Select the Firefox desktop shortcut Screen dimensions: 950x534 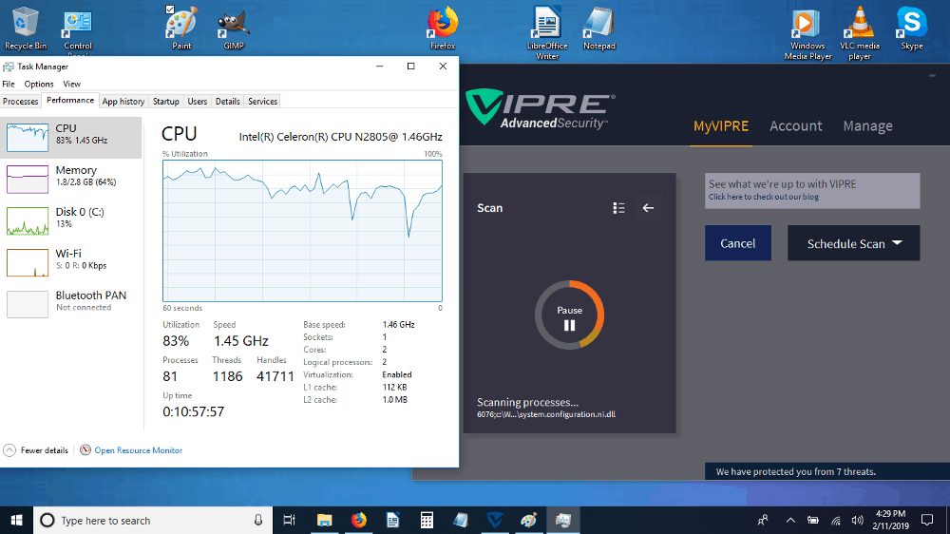(x=443, y=29)
